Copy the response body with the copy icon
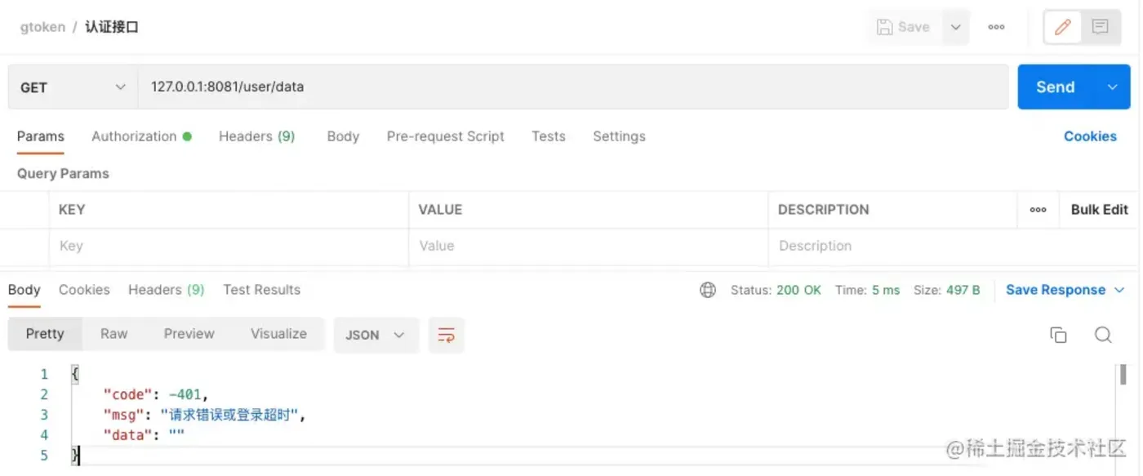The height and width of the screenshot is (476, 1143). coord(1058,335)
